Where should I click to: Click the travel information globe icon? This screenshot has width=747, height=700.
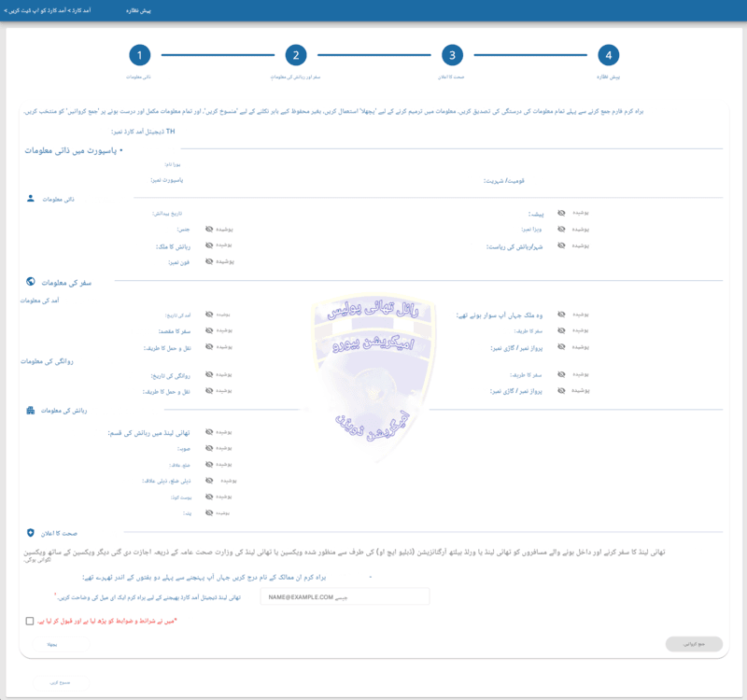click(x=31, y=282)
